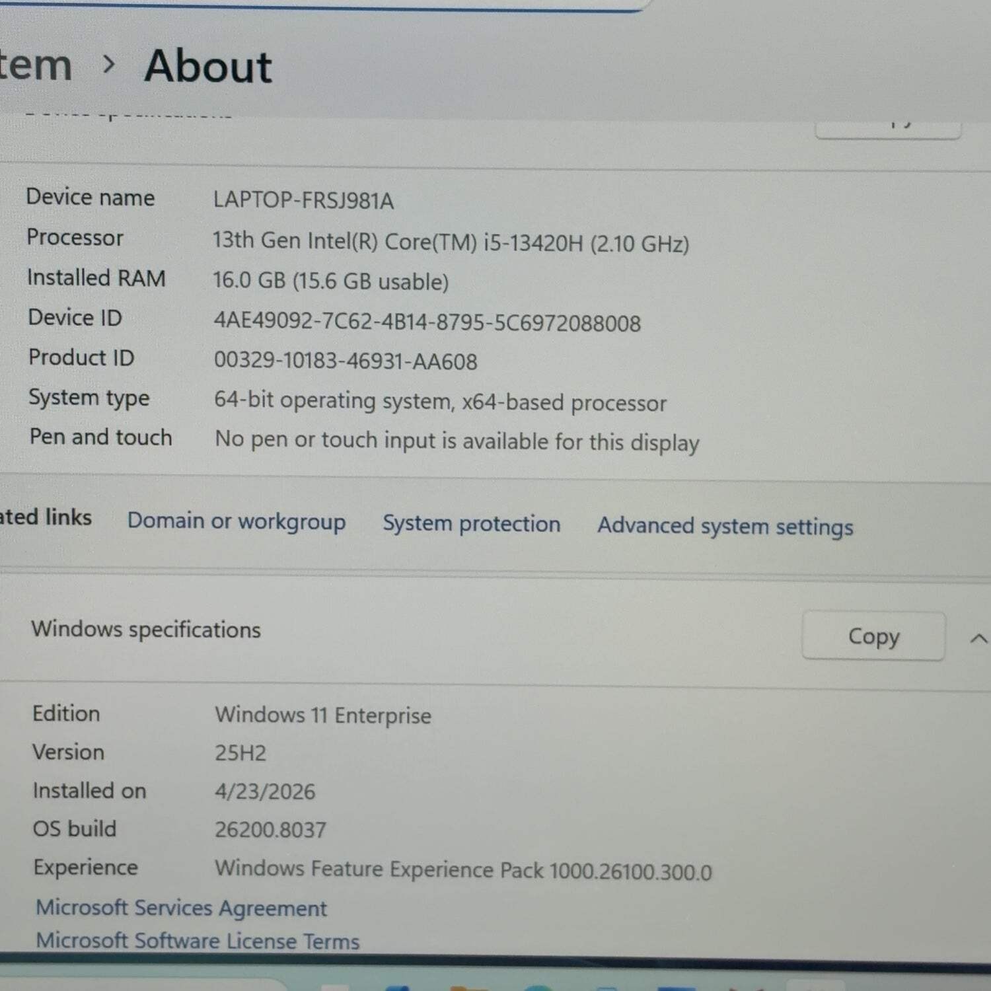Click the Installed on label
The width and height of the screenshot is (991, 991).
[90, 790]
